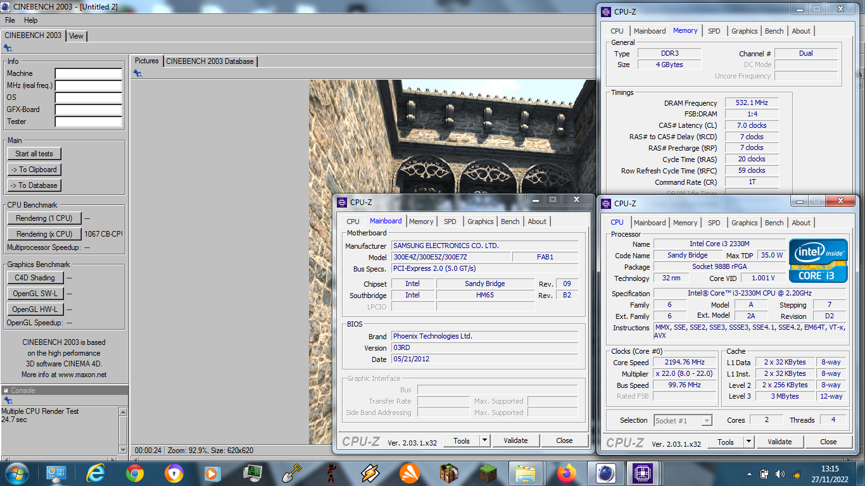Open the Tools dropdown arrow in the Mainboard CPU-Z window
Screen dimensions: 865x486
(484, 440)
